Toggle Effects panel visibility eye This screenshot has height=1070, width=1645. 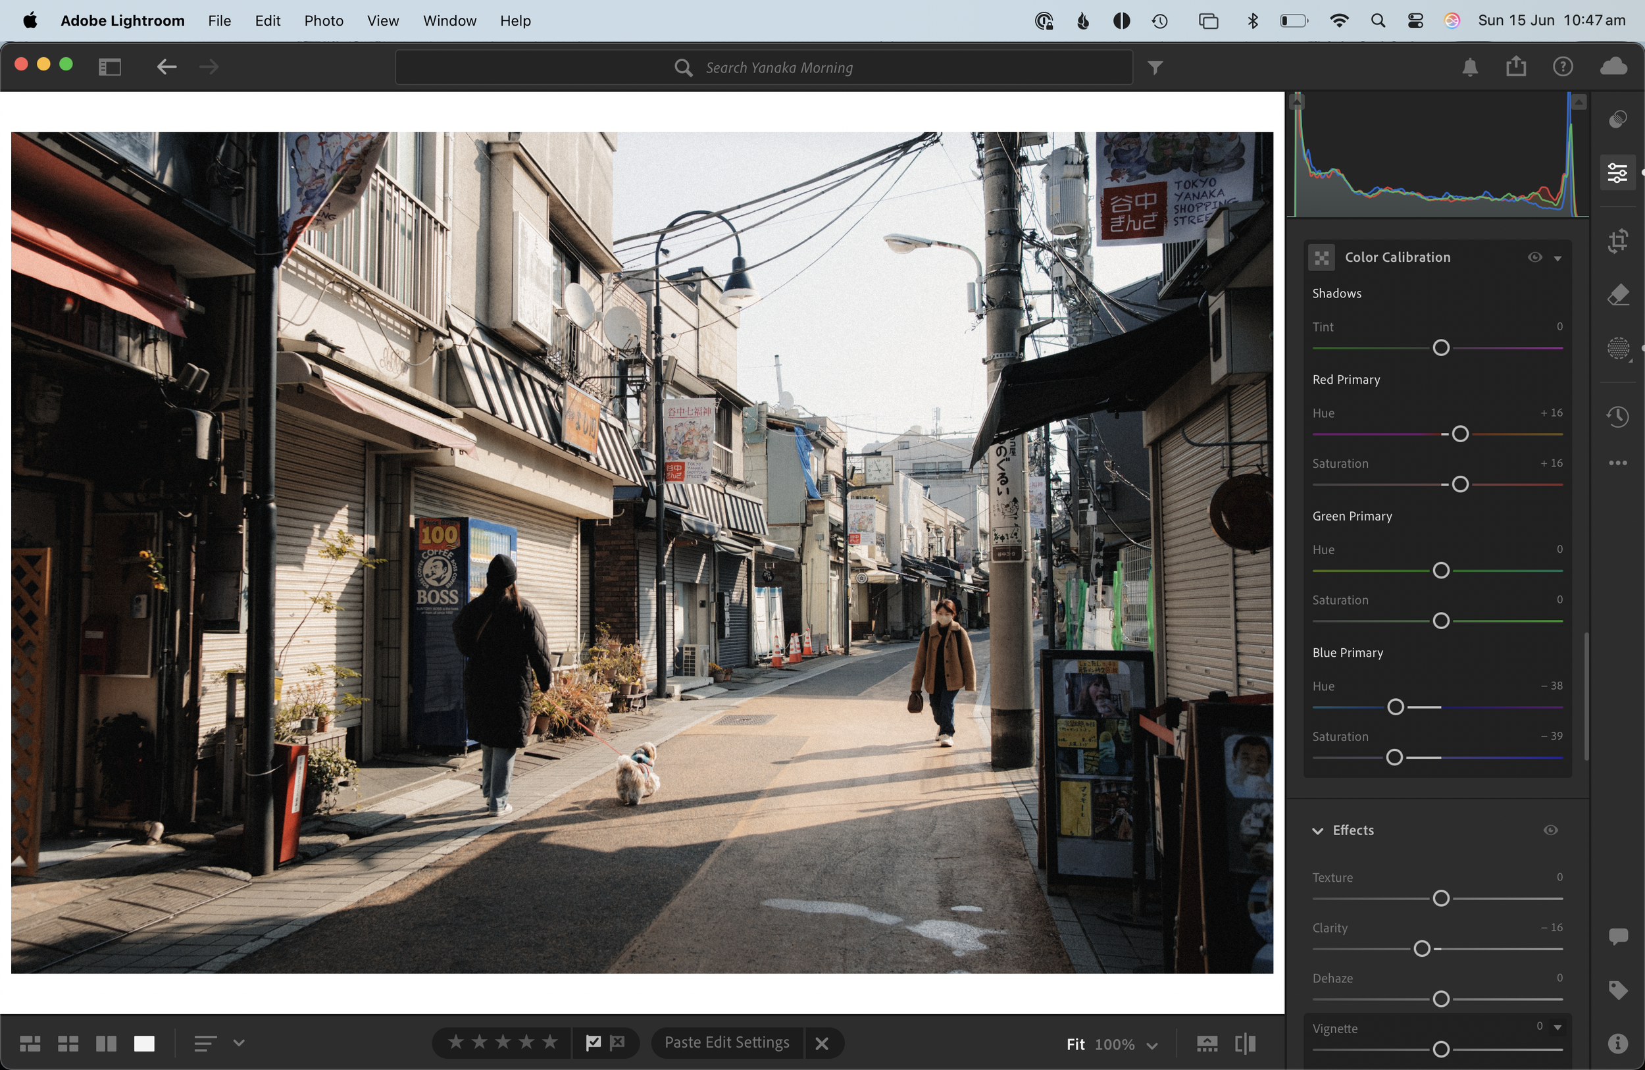point(1550,830)
